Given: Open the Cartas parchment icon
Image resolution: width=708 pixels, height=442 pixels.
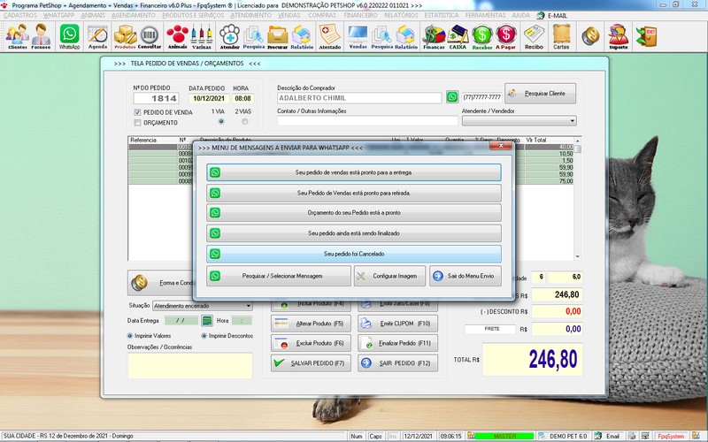Looking at the screenshot, I should [x=561, y=36].
